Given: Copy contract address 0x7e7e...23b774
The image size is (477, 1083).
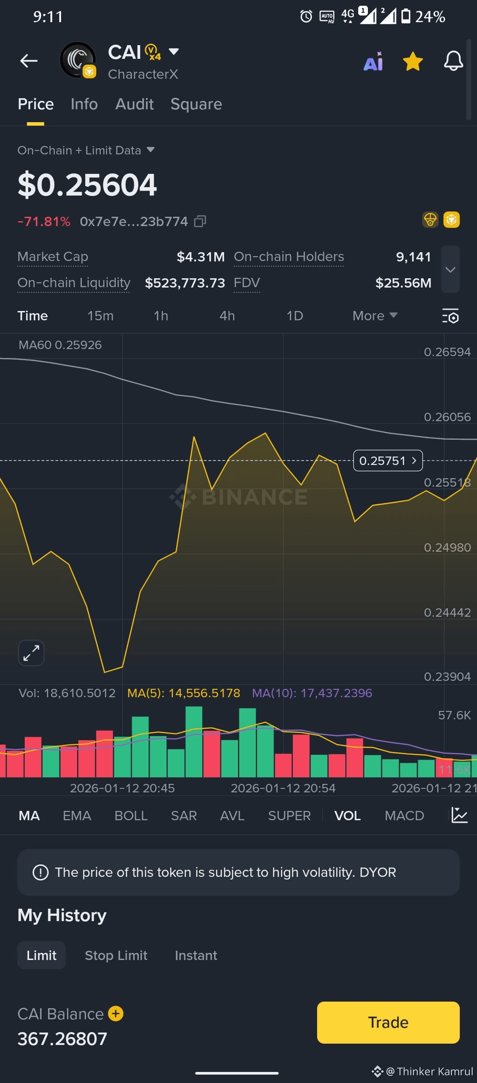Looking at the screenshot, I should tap(200, 221).
